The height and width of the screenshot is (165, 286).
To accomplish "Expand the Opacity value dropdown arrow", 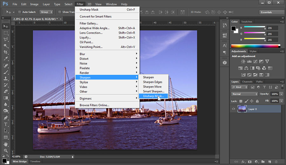I will point(282,94).
